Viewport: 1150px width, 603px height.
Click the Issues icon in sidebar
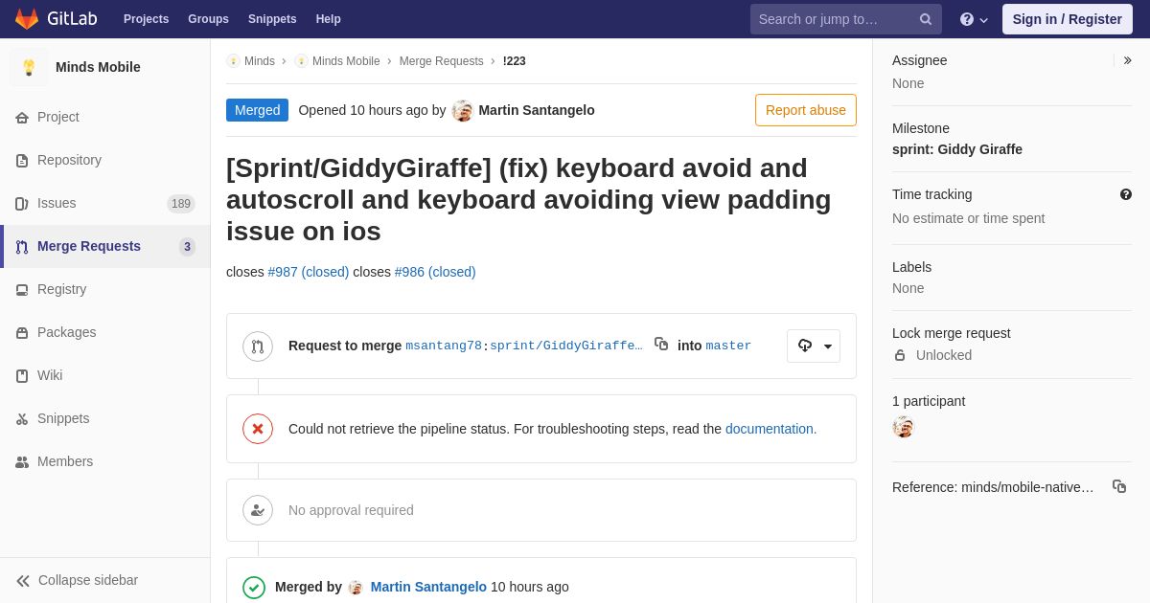(22, 204)
